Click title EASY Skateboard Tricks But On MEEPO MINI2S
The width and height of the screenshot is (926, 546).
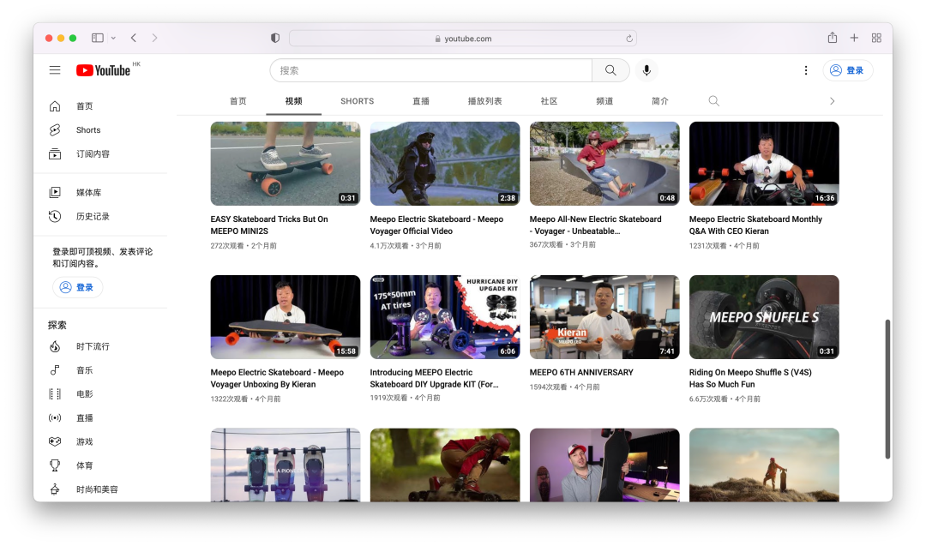coord(269,225)
